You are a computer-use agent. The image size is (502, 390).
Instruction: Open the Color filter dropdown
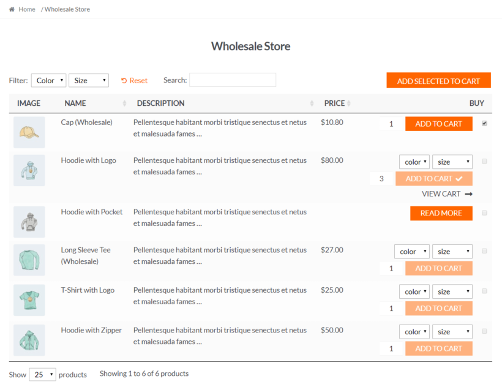(48, 80)
